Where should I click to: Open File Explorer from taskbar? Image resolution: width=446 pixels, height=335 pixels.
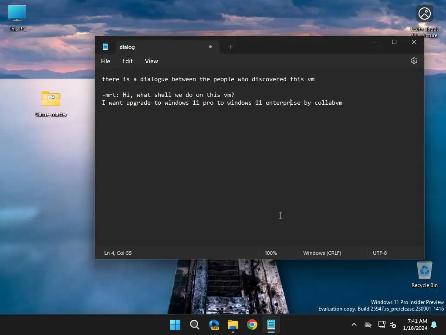click(233, 325)
